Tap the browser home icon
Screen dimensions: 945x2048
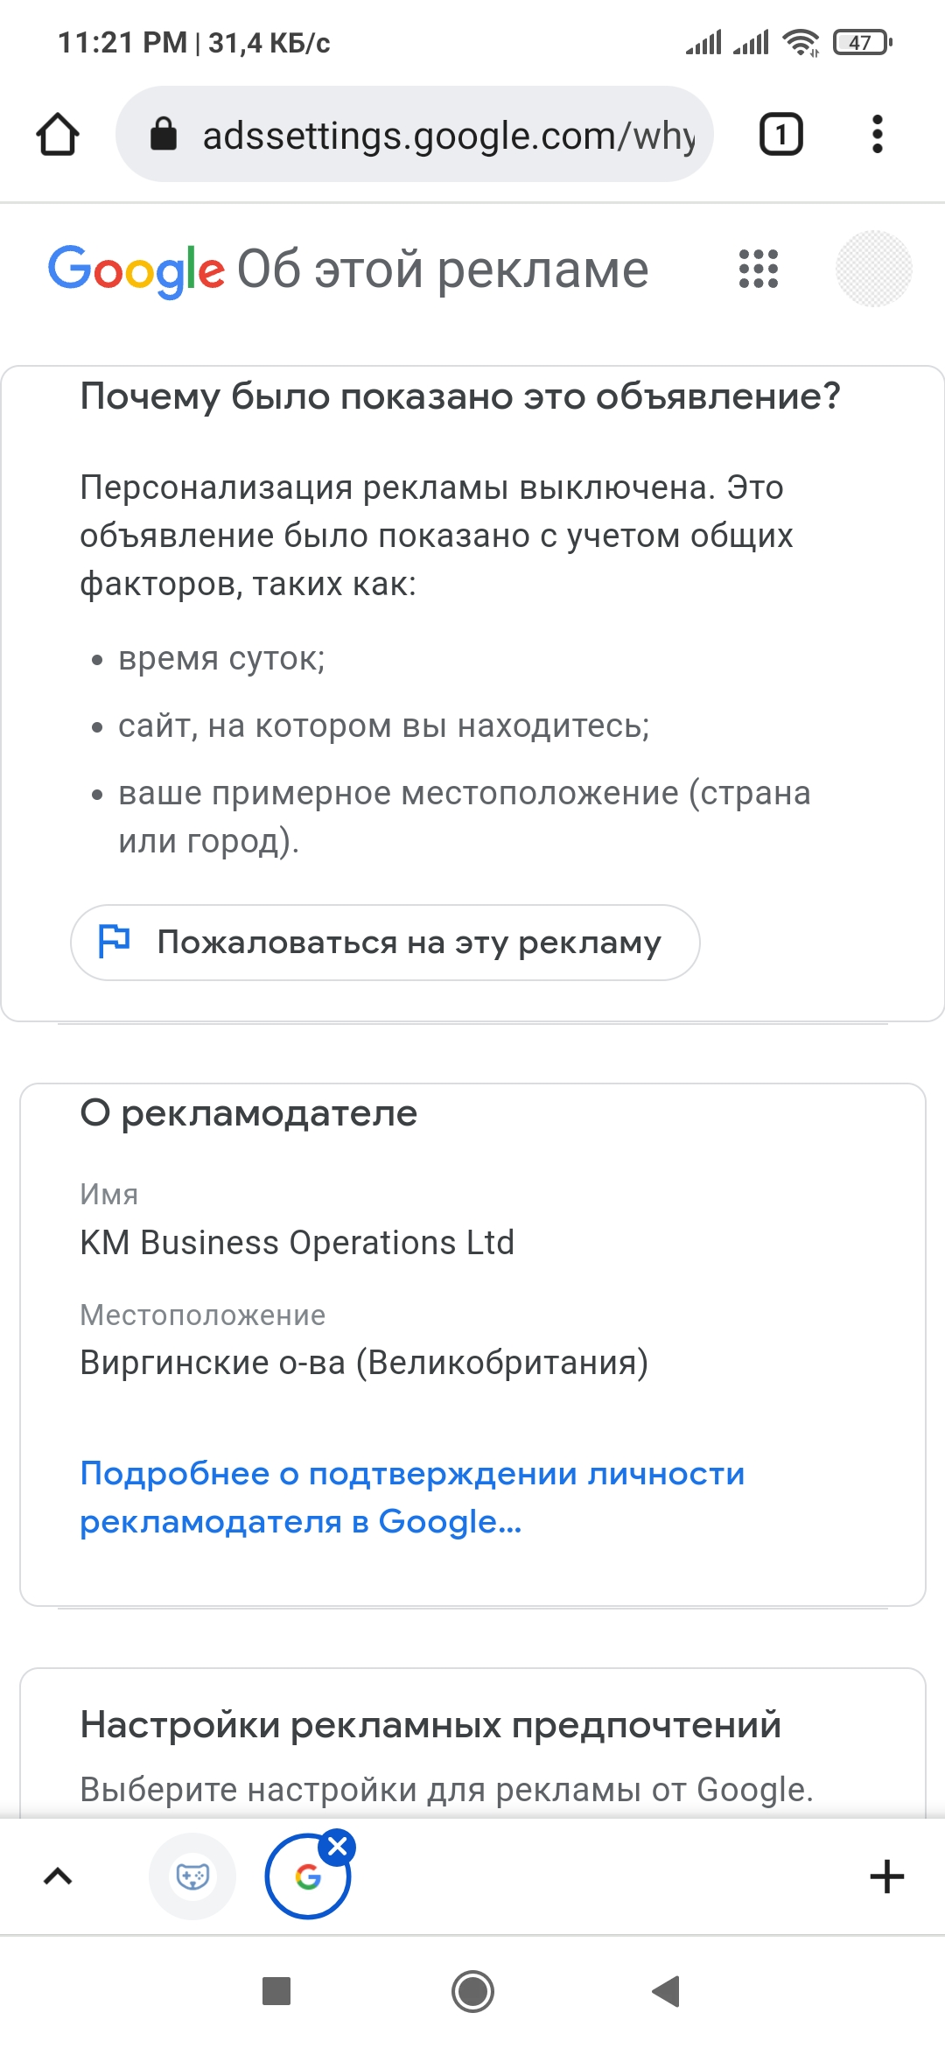(x=58, y=135)
